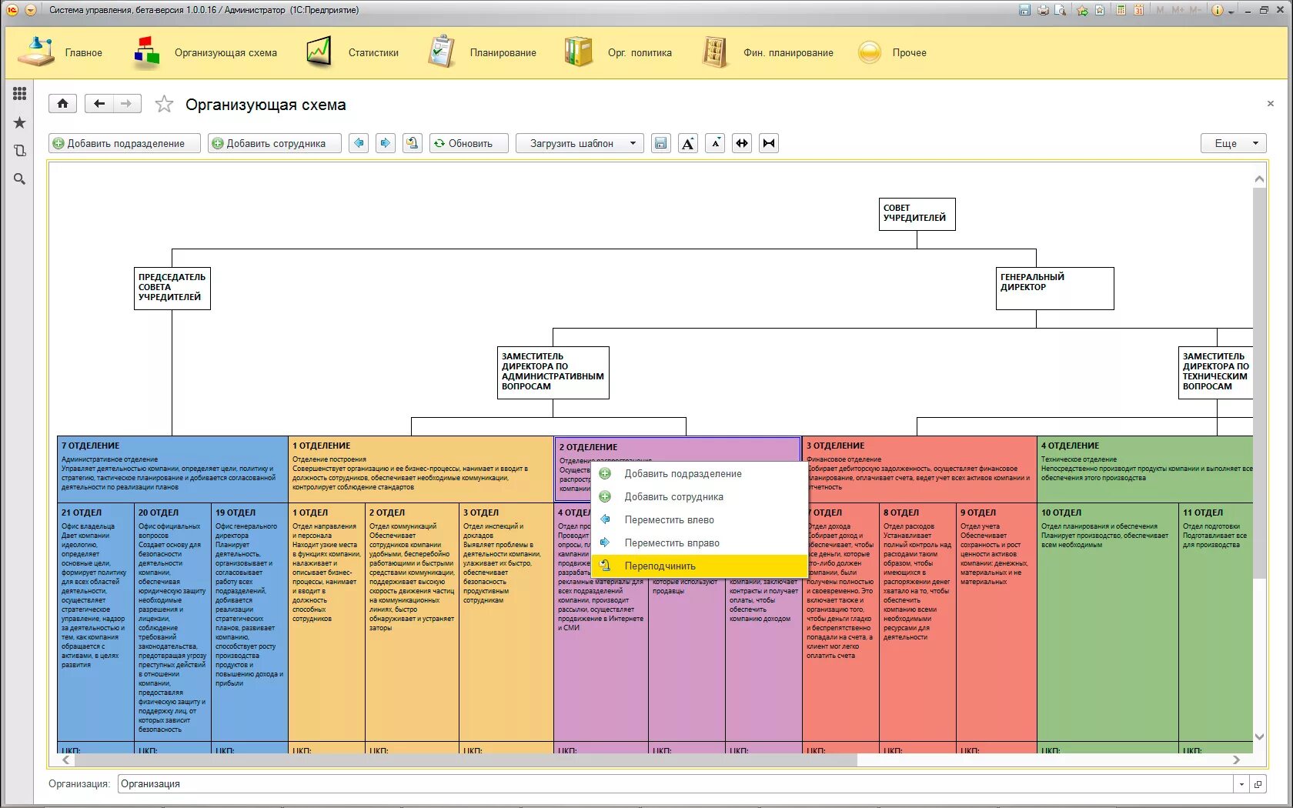
Task: Select ПРЕДСЕДАТЕЛЬ СОВЕТА УЧРЕДИТЕЛЕЙ box
Action: 172,289
